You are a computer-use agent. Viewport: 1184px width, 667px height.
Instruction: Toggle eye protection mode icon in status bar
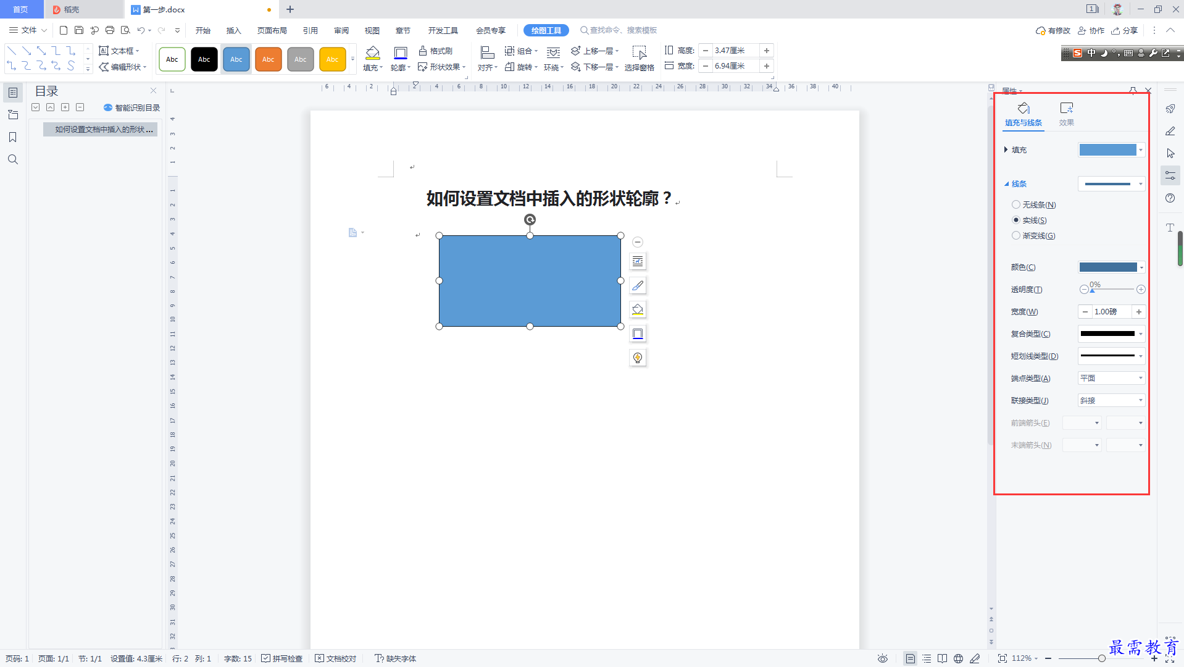coord(883,658)
